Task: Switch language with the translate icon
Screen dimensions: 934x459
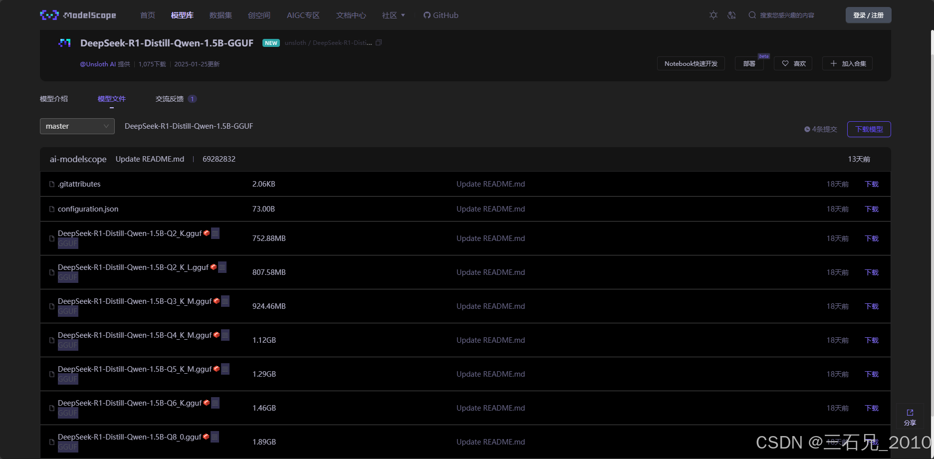Action: [x=731, y=15]
